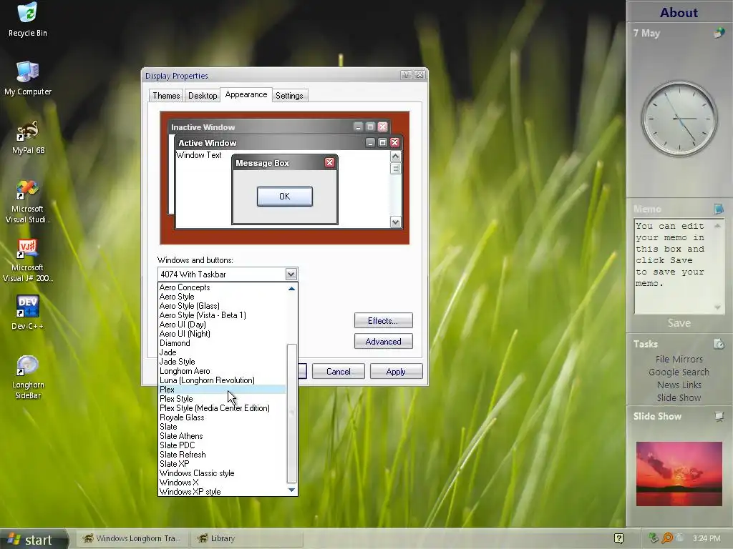Image resolution: width=733 pixels, height=549 pixels.
Task: Click the Advanced button
Action: [x=384, y=341]
